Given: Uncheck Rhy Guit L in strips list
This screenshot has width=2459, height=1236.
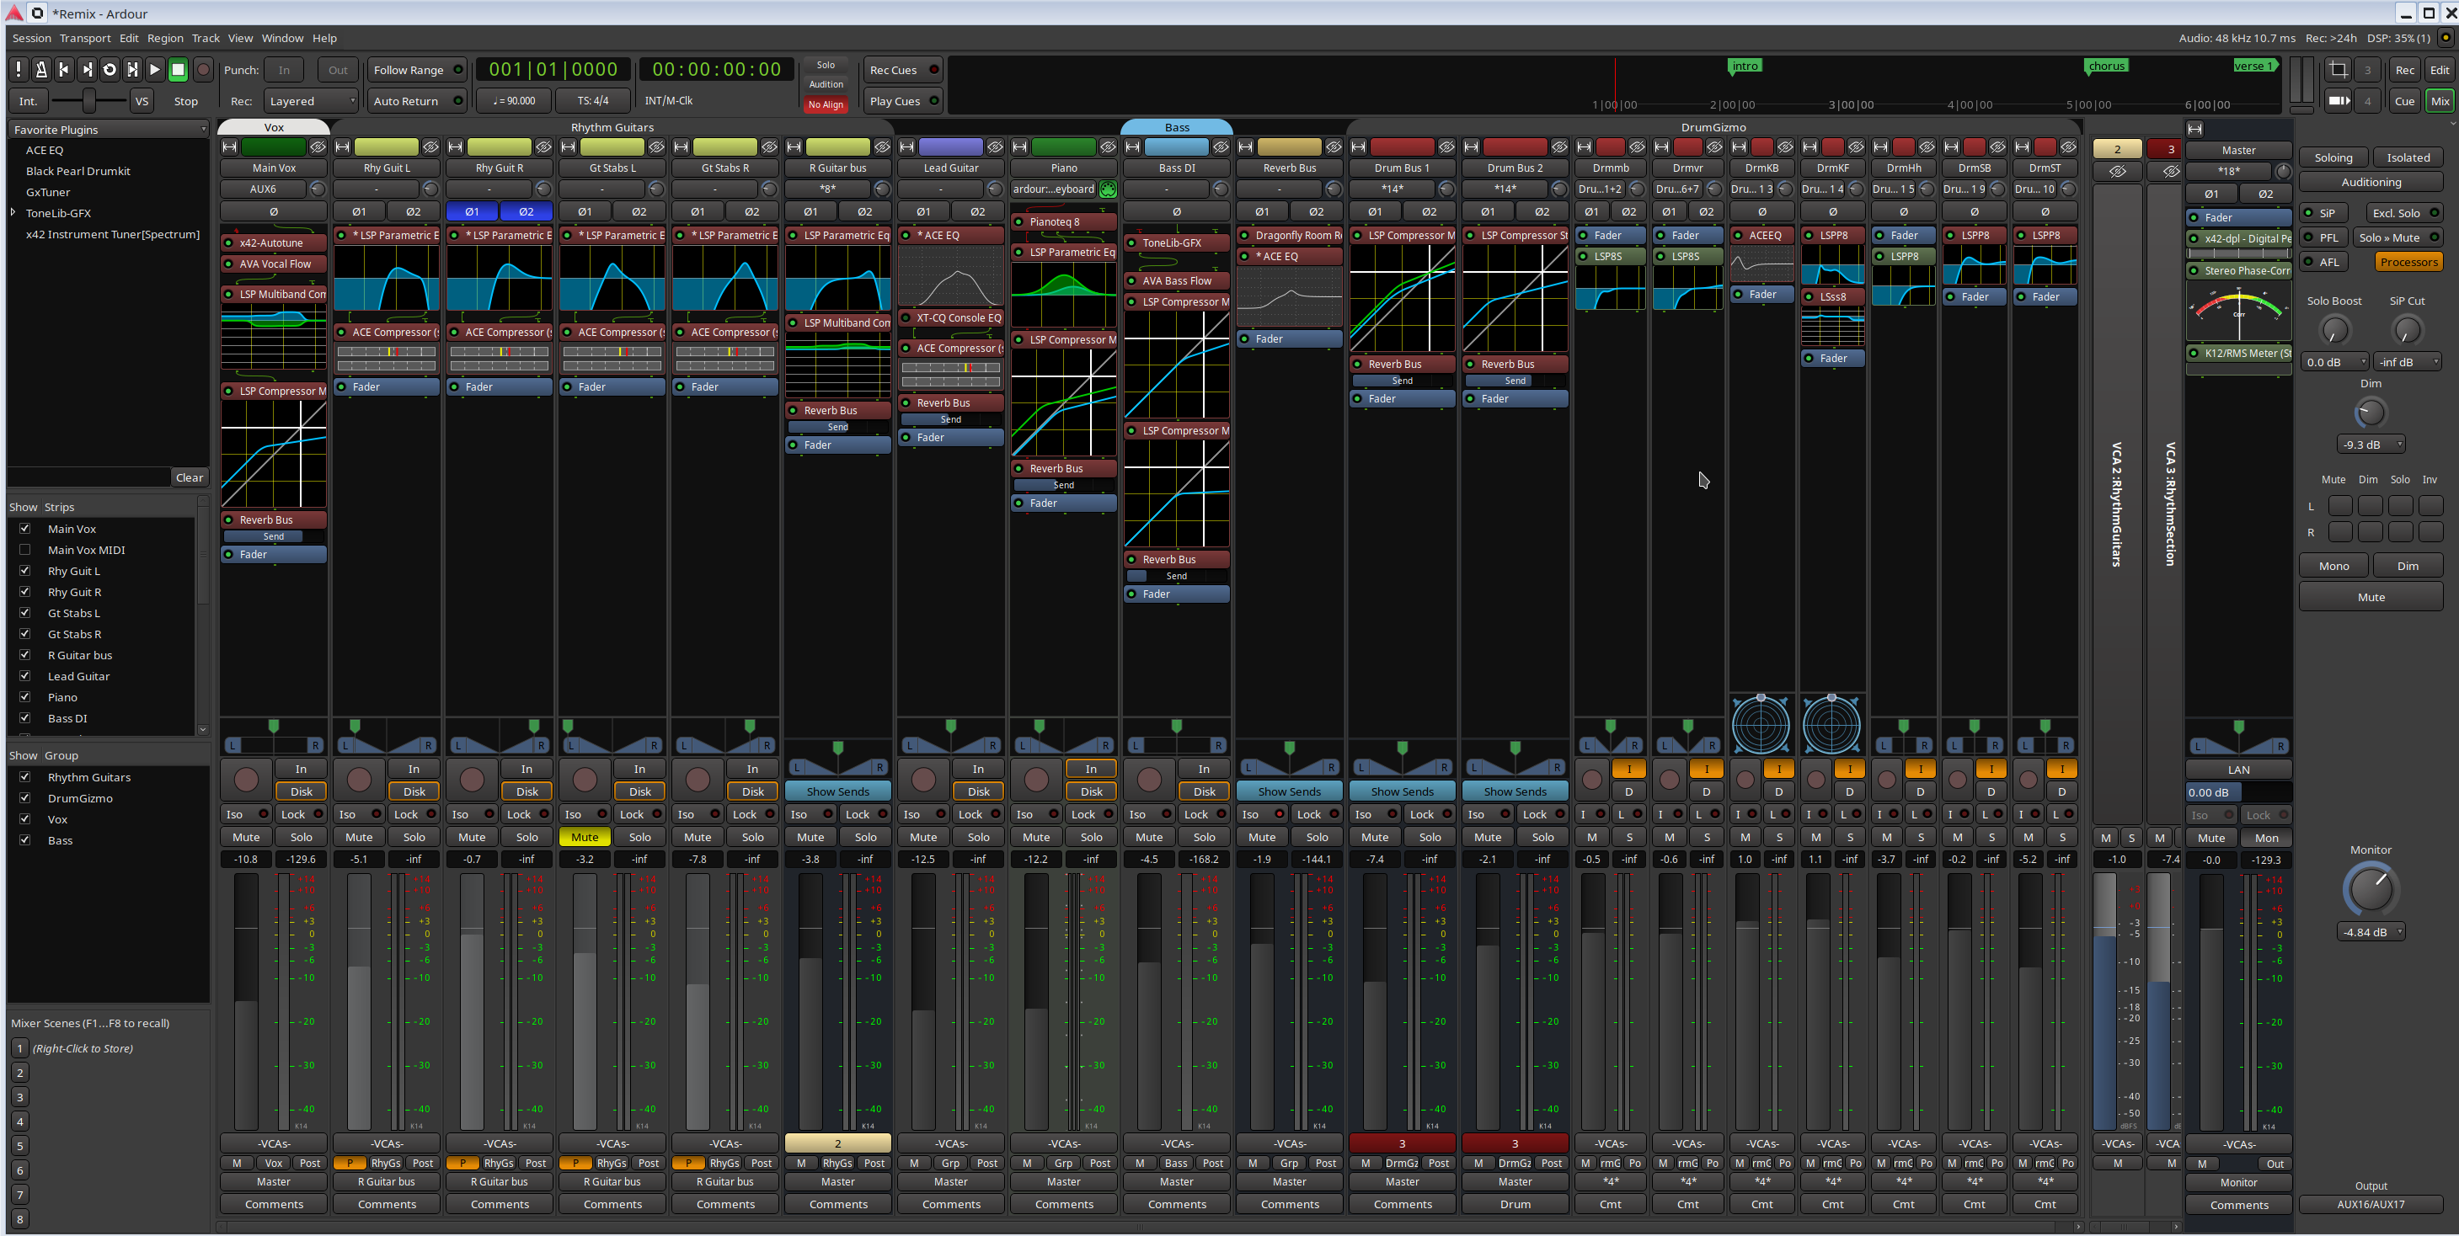Looking at the screenshot, I should [x=26, y=570].
